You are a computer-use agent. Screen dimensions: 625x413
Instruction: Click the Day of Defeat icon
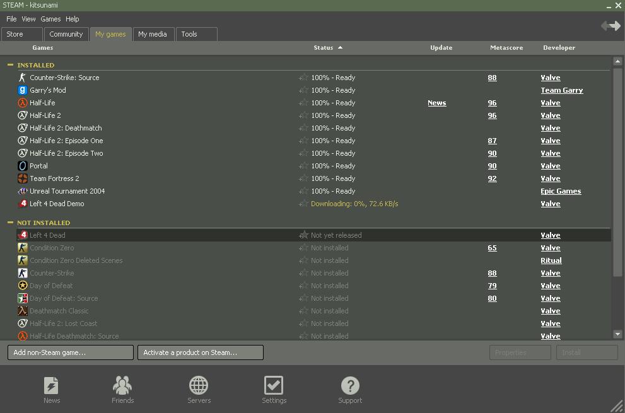click(x=23, y=286)
